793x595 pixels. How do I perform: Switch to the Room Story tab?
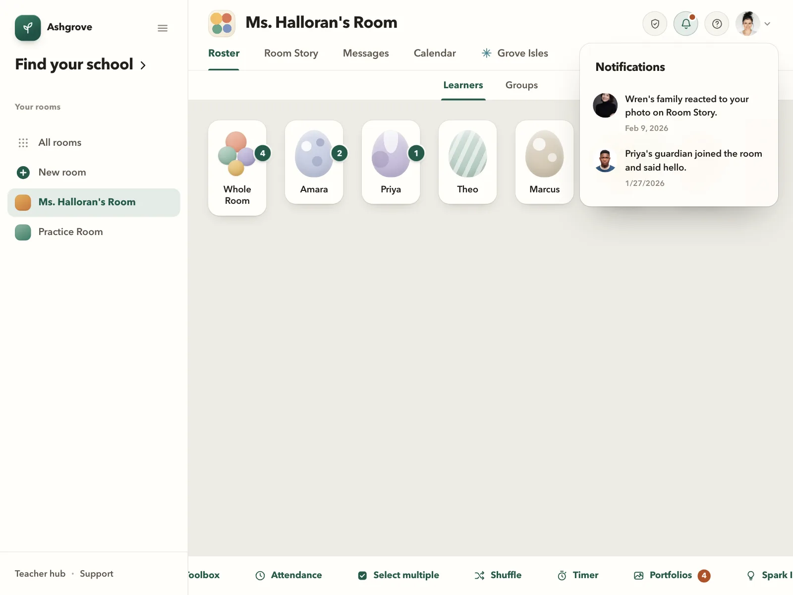coord(291,53)
